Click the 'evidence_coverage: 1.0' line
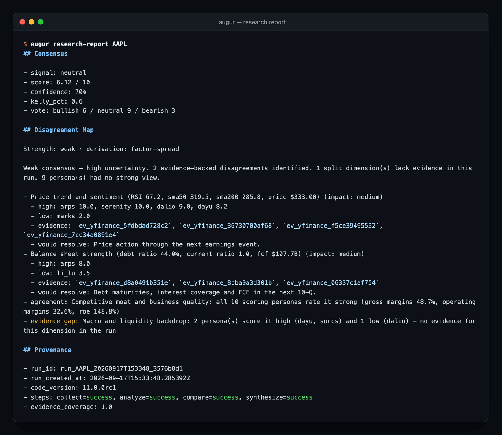 coord(68,407)
